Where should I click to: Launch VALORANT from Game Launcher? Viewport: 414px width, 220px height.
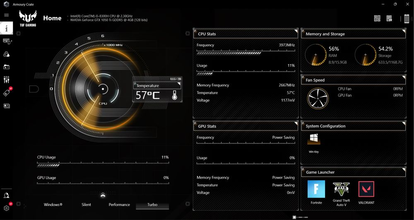(366, 189)
